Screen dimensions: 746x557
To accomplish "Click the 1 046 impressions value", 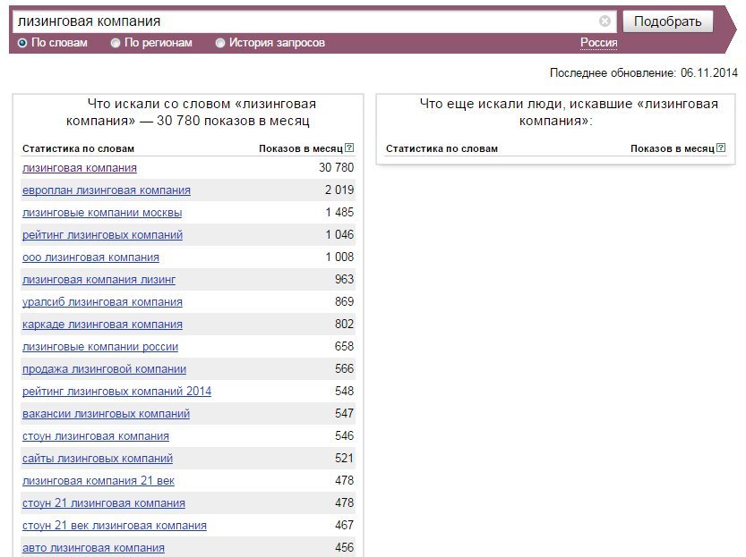I will pos(339,234).
